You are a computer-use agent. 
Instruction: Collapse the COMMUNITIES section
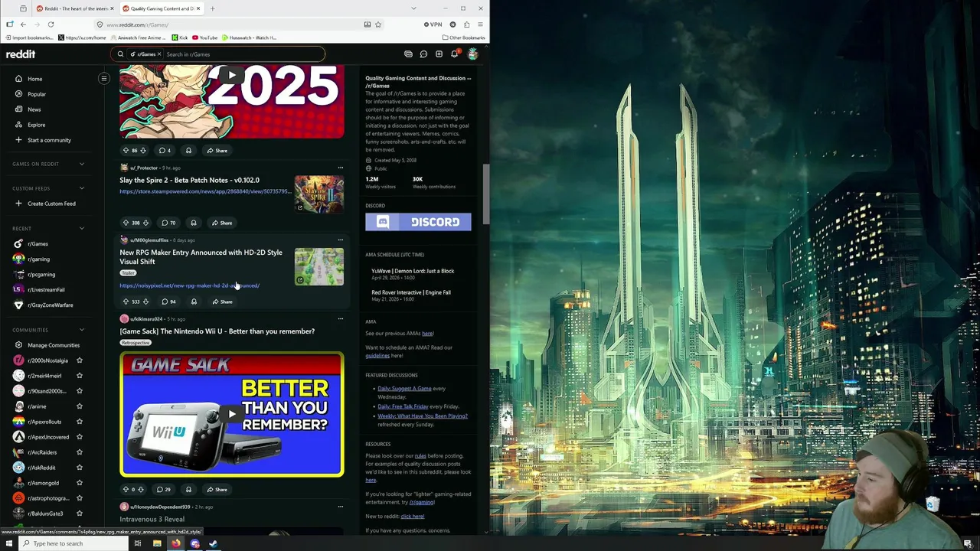(x=82, y=330)
